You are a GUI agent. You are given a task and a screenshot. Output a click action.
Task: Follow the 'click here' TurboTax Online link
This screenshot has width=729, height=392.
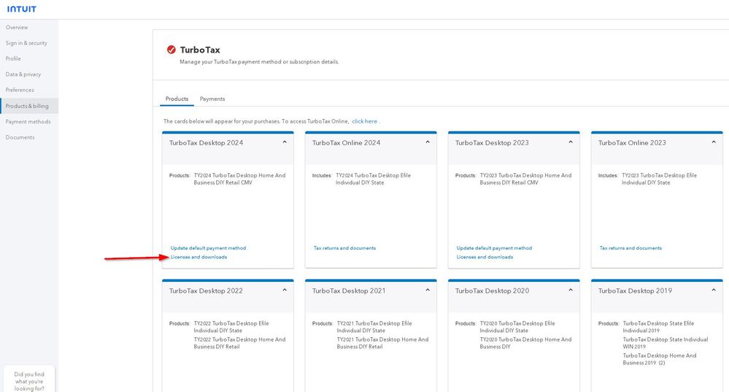click(x=364, y=121)
